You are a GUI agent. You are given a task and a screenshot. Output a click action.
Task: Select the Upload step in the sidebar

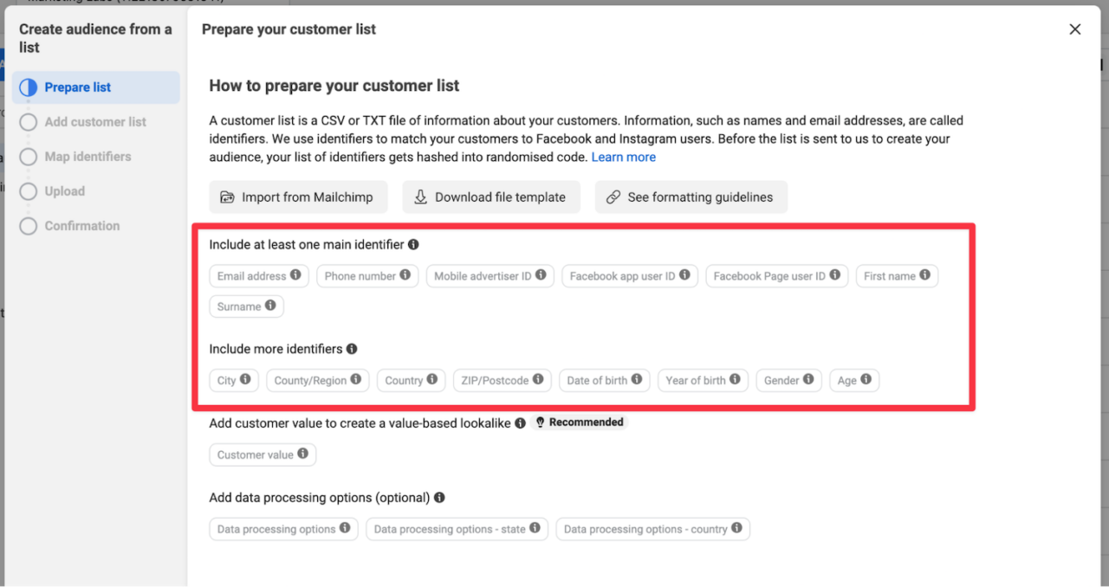click(x=28, y=191)
